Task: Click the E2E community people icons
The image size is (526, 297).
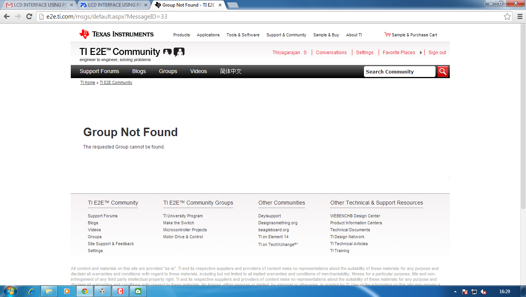Action: [x=174, y=52]
